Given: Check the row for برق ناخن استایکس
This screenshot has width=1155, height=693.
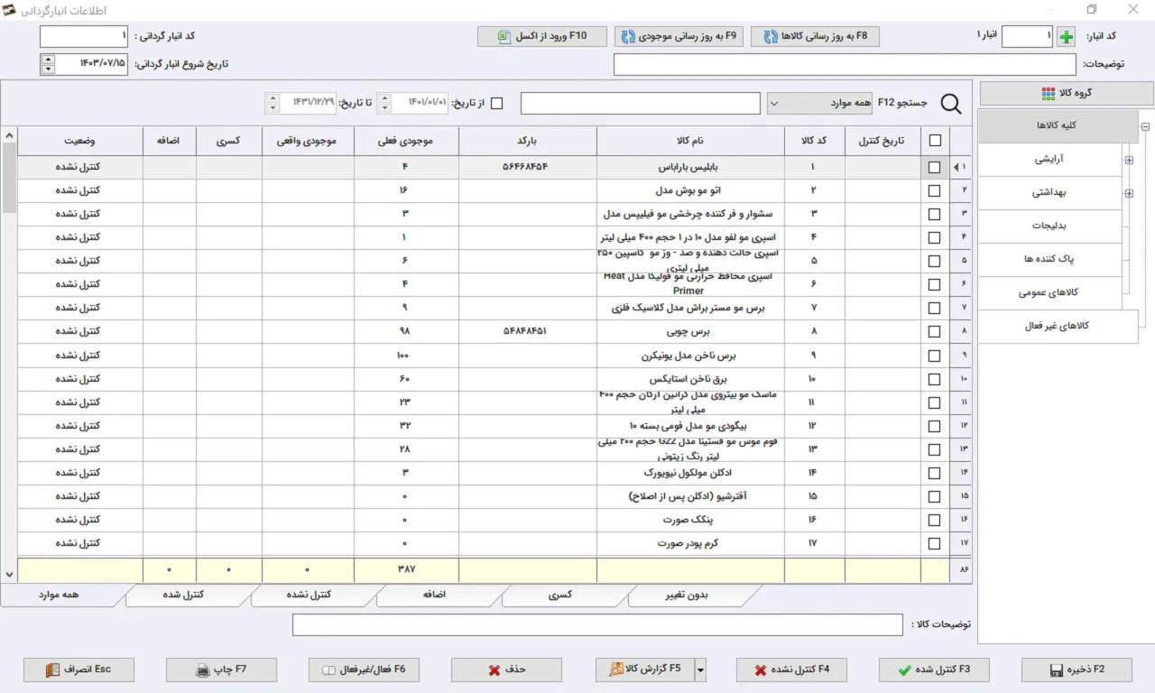Looking at the screenshot, I should pos(935,379).
